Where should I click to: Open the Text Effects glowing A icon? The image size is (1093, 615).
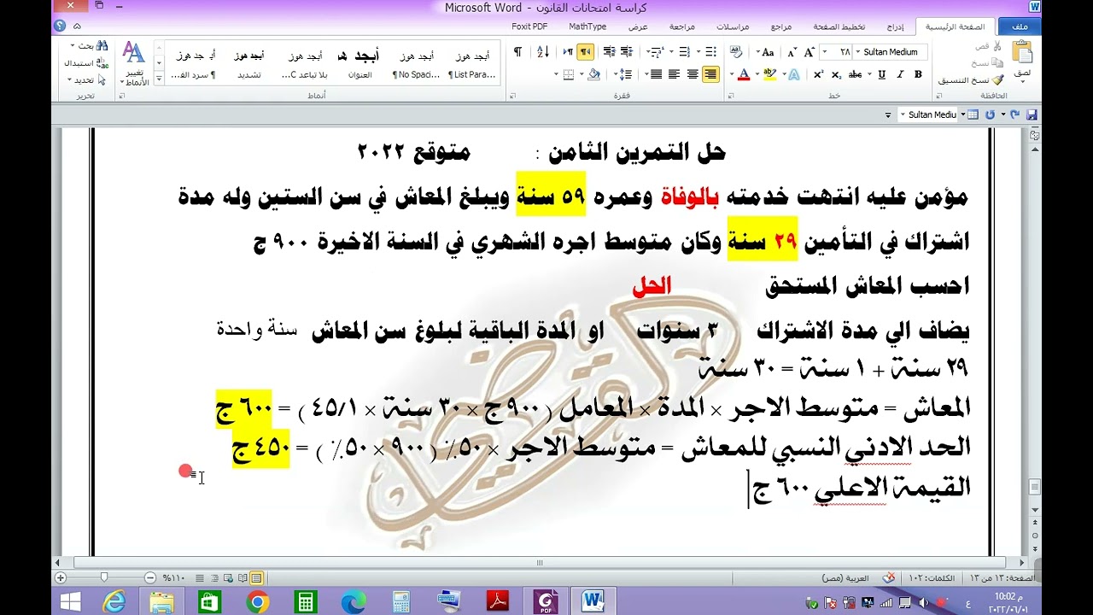(794, 74)
